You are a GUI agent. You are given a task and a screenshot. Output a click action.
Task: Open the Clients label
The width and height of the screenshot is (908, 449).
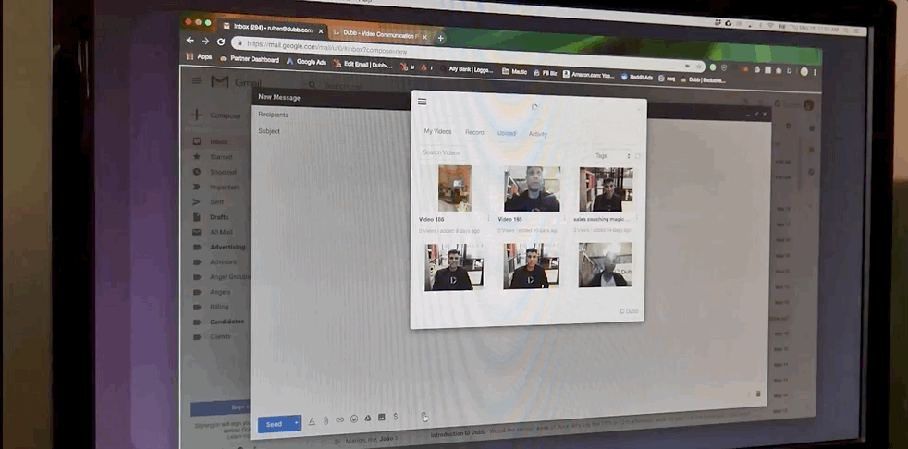tap(220, 336)
